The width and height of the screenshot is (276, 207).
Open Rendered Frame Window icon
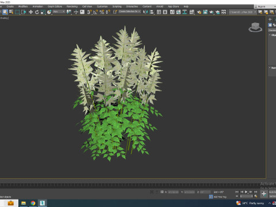click(x=205, y=12)
